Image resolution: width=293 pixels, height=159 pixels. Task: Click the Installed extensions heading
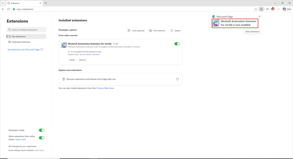tap(73, 20)
